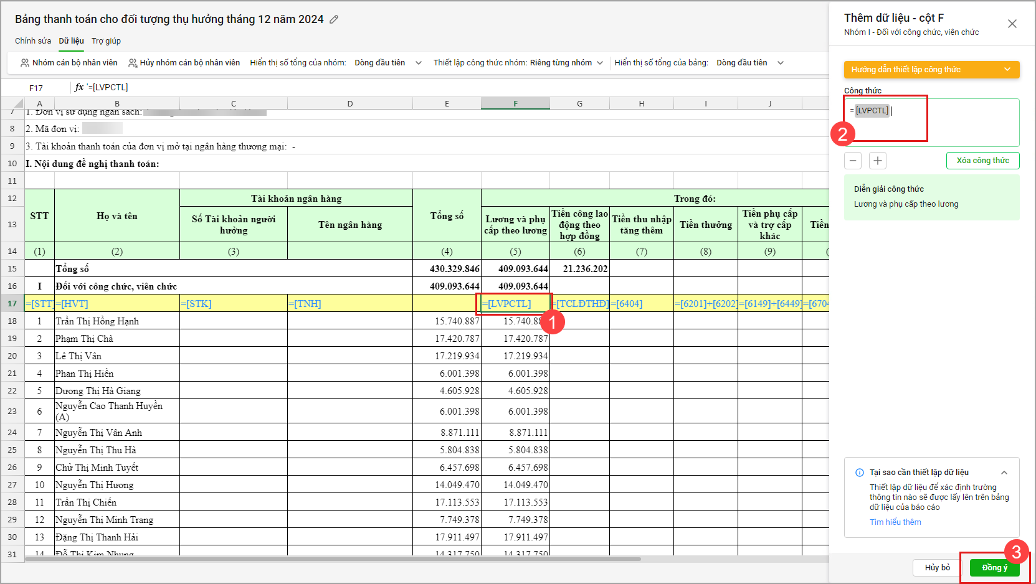Click the cell Trần Thị Hồng Hạnh
1036x584 pixels.
tap(117, 321)
